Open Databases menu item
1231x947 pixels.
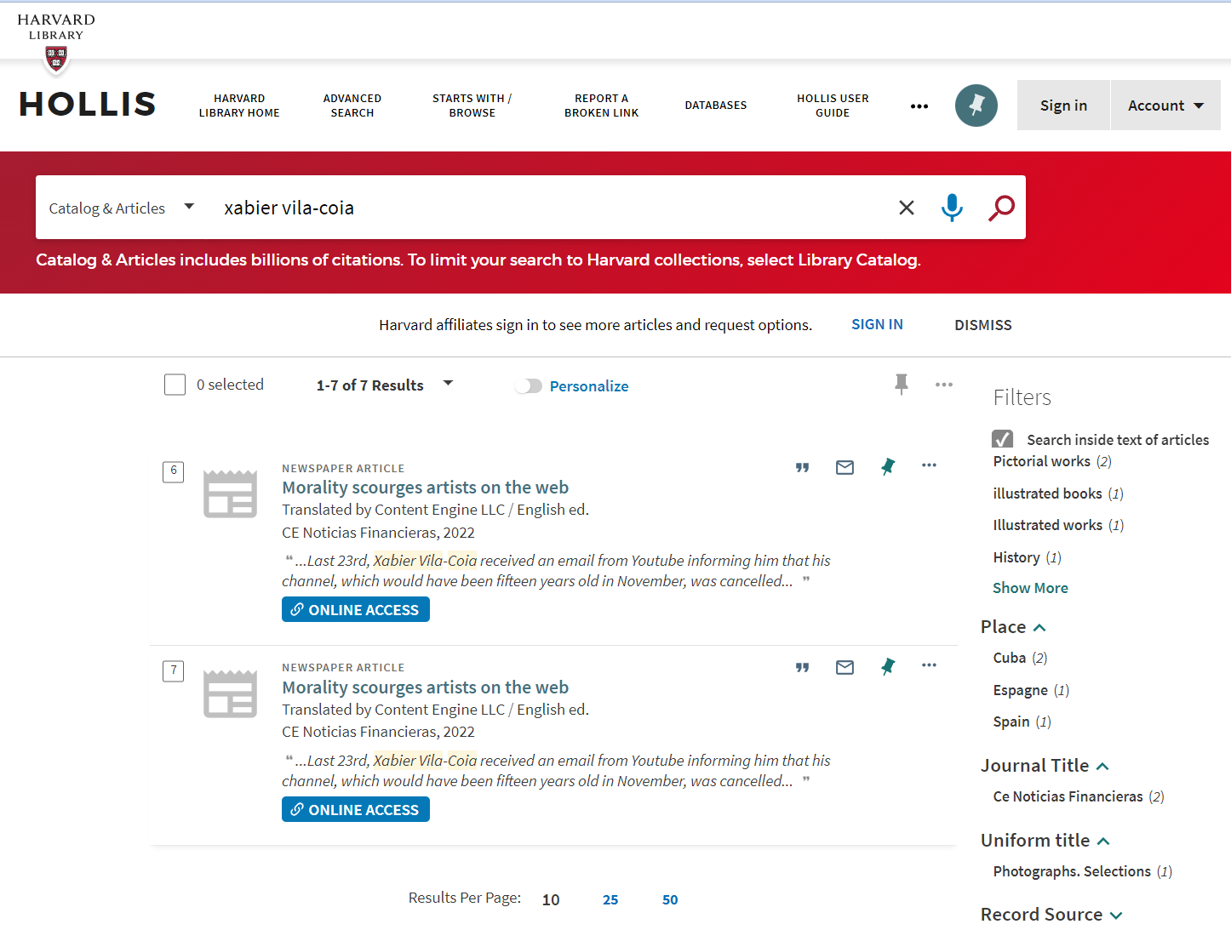(716, 106)
